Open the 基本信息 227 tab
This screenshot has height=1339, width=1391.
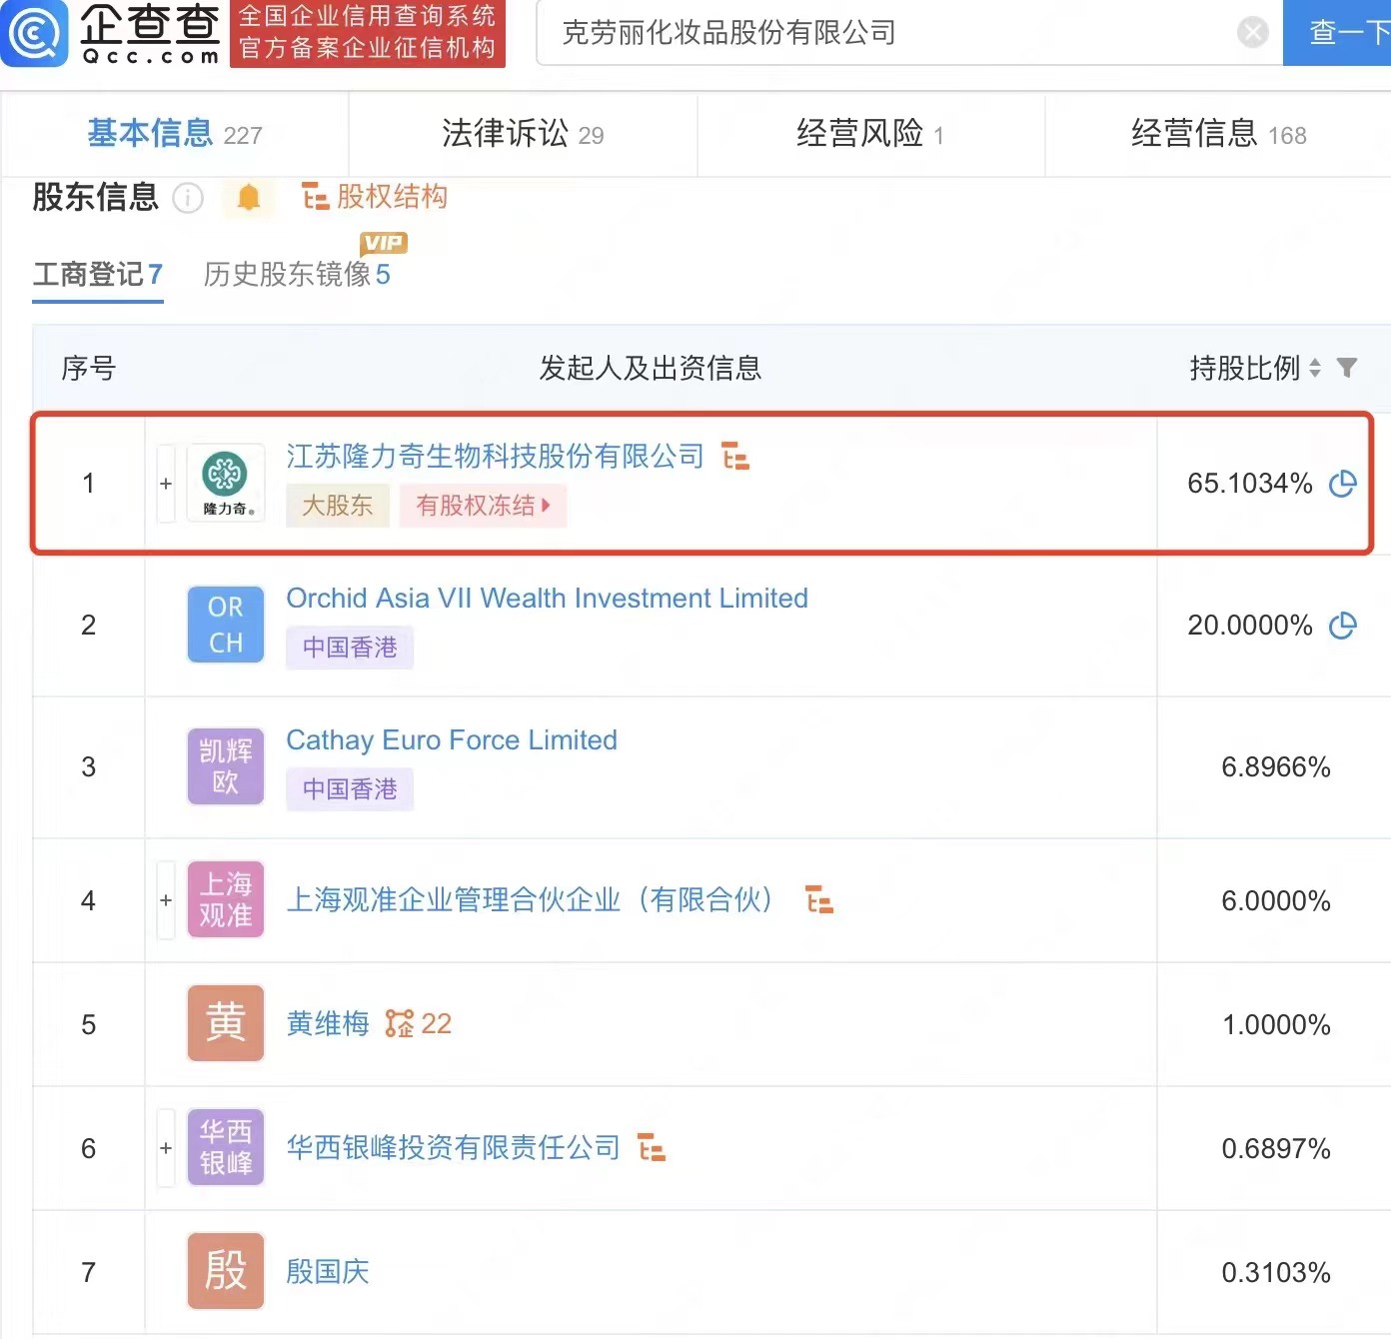[175, 134]
